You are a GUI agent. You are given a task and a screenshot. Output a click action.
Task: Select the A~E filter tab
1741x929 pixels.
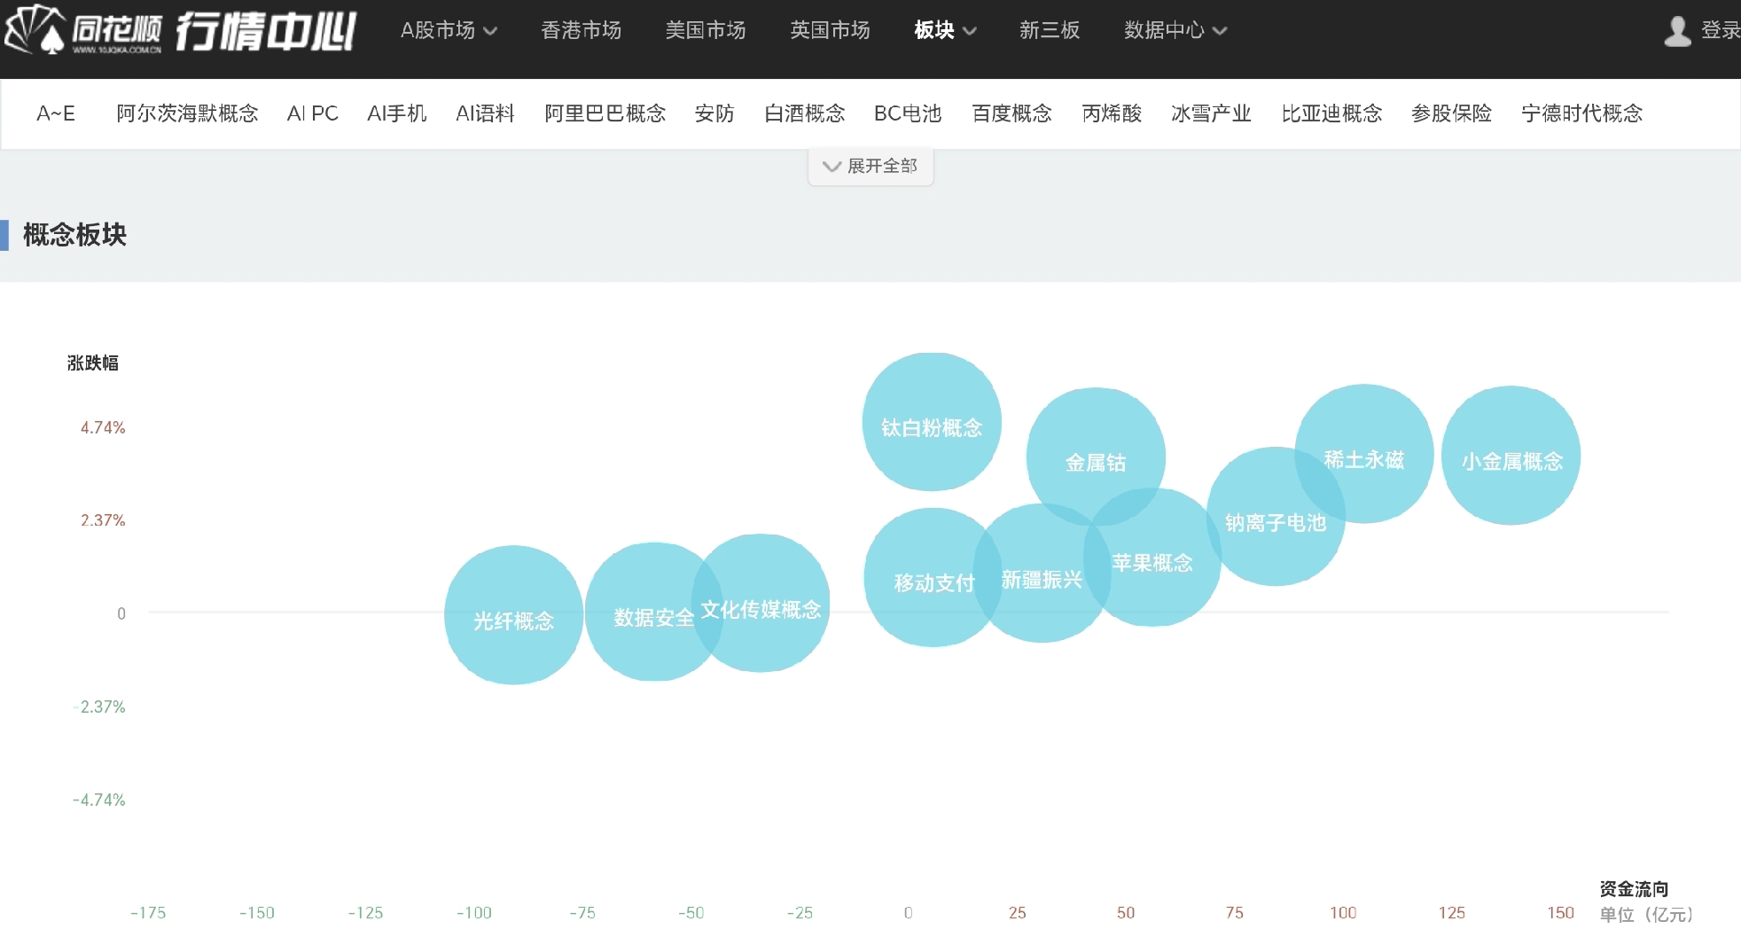(55, 113)
